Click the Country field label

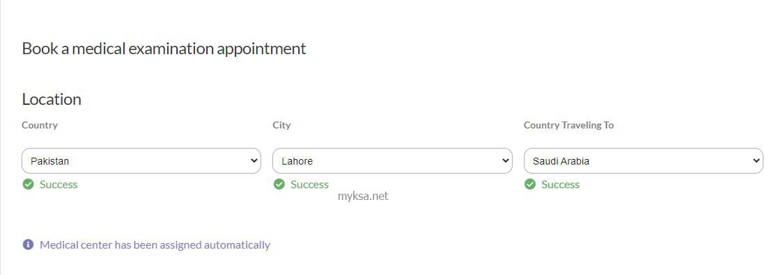click(x=40, y=126)
